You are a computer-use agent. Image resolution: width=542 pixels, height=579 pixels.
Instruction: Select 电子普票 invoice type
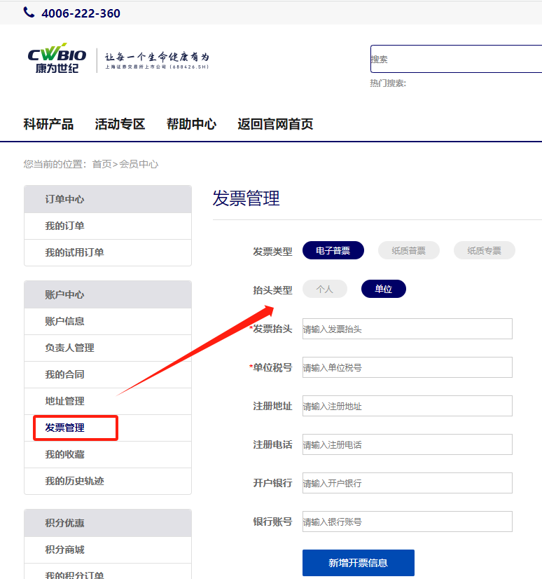[x=333, y=251]
